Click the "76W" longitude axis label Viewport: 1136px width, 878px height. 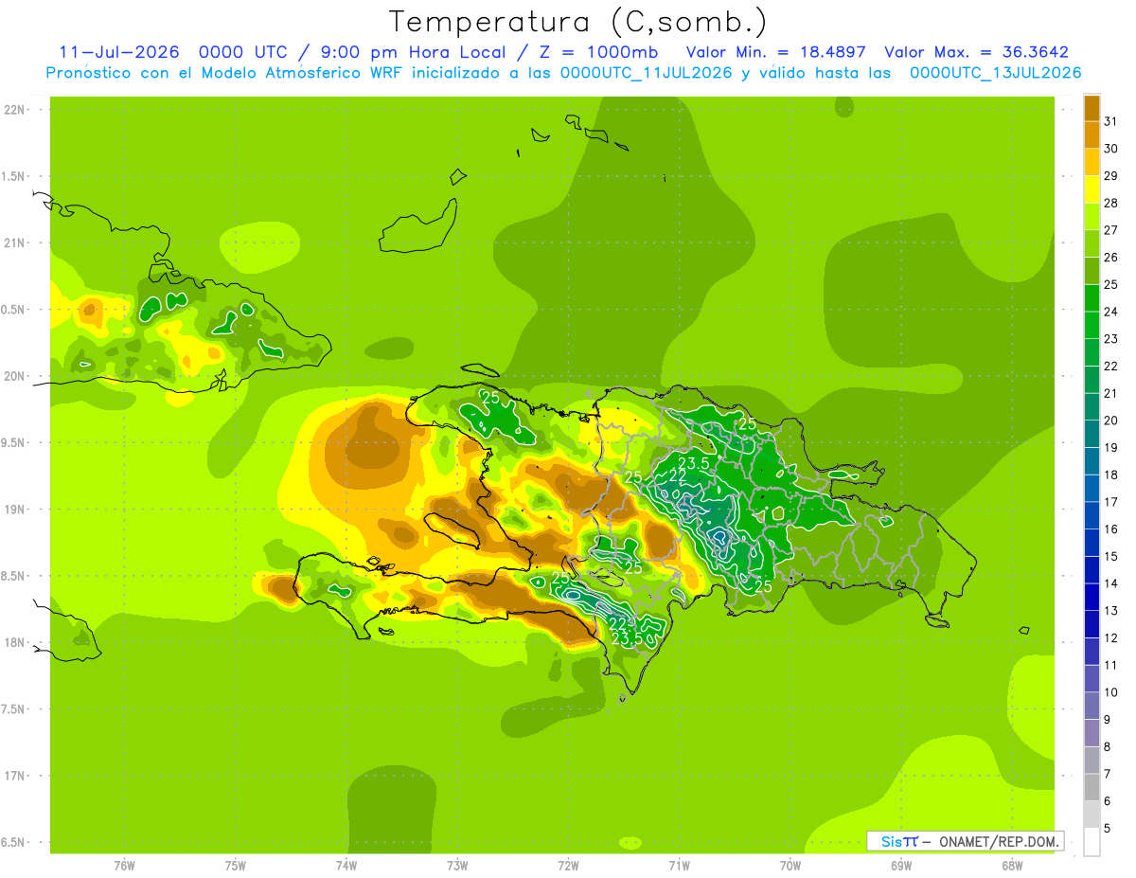[x=124, y=866]
